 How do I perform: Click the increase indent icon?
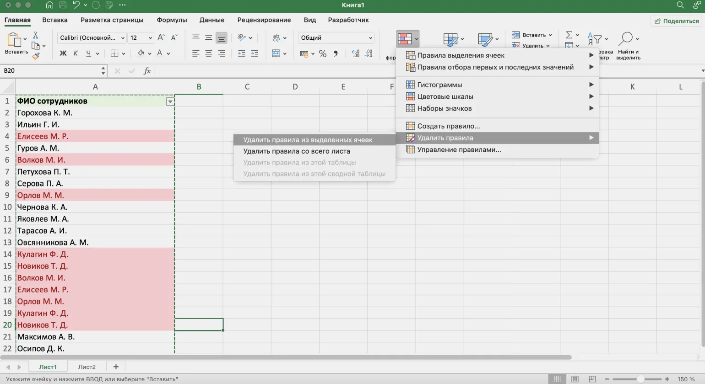click(x=254, y=53)
